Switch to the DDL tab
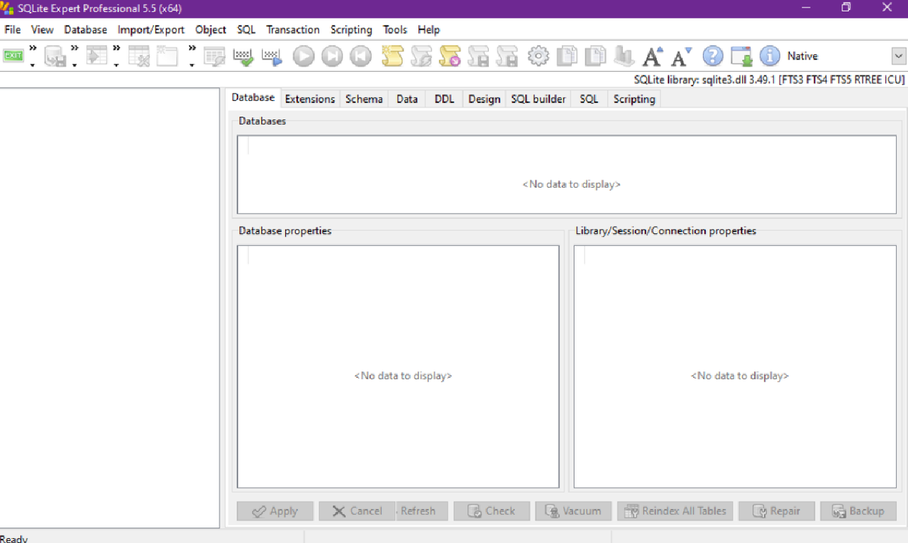 (444, 99)
